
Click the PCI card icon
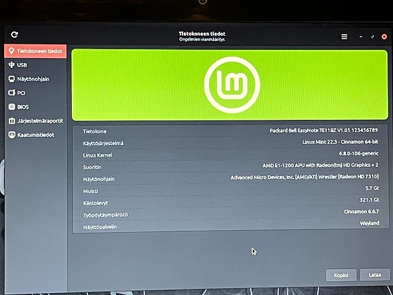point(12,93)
